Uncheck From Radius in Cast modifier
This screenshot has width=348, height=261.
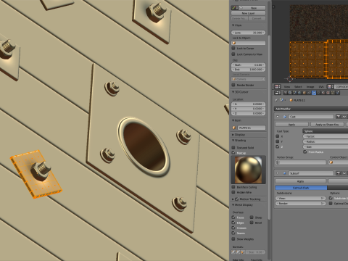click(305, 152)
